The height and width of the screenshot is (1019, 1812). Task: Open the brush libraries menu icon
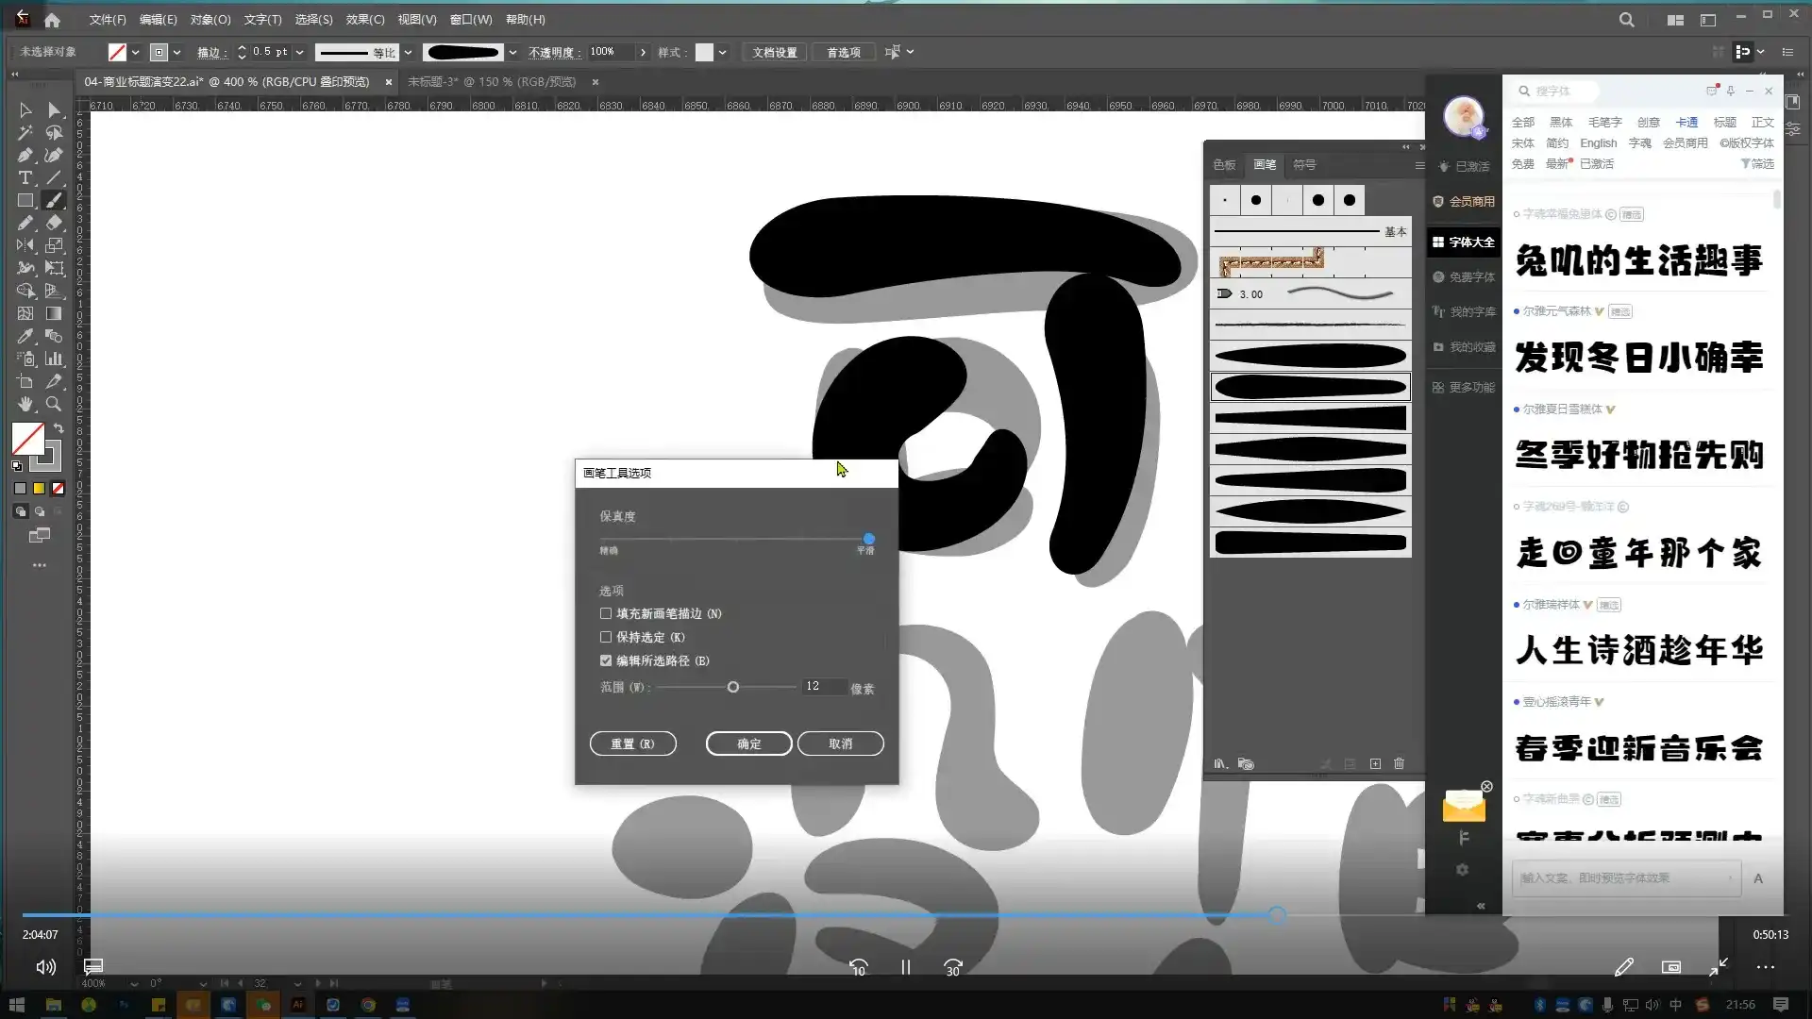click(1220, 763)
